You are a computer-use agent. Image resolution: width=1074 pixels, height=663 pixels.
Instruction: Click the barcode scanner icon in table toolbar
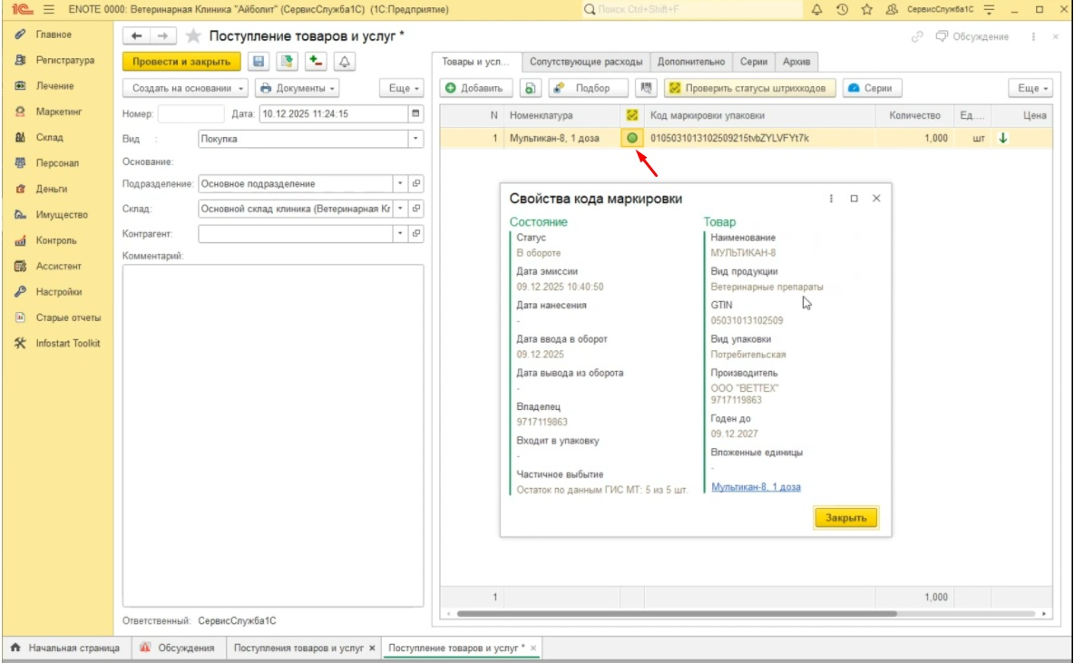coord(647,88)
